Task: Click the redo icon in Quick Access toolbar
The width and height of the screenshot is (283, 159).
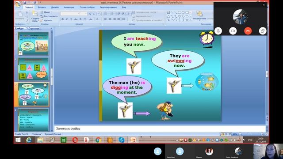Action: pyautogui.click(x=35, y=3)
